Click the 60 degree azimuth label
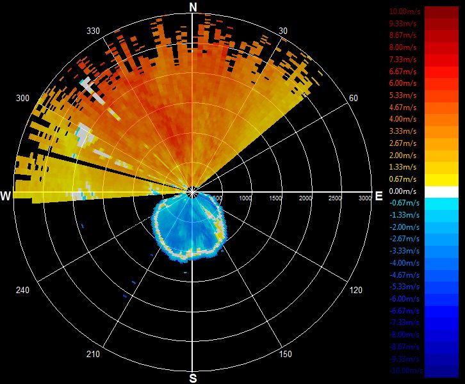Image resolution: width=465 pixels, height=384 pixels. click(x=353, y=98)
